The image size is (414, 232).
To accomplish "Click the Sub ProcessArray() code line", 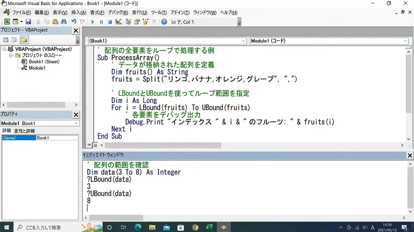I will (x=128, y=58).
